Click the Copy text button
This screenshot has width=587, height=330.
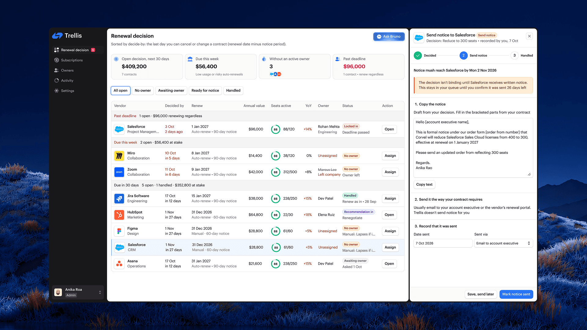click(x=424, y=185)
